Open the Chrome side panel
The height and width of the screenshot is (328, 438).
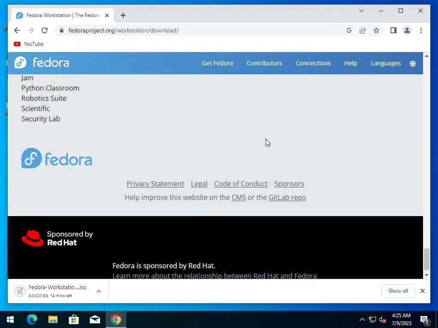coord(394,30)
